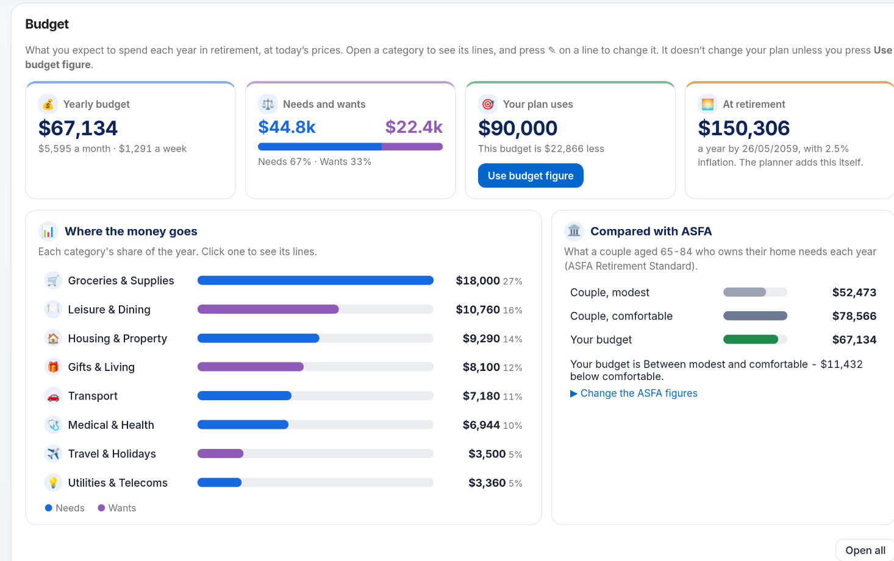Click the $22.4k wants amount
The height and width of the screenshot is (561, 894).
click(414, 127)
